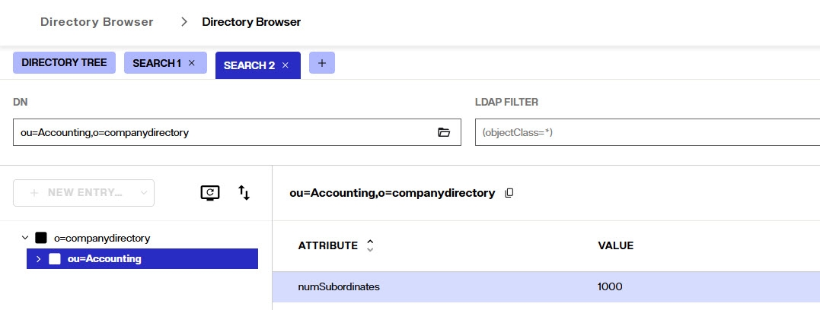This screenshot has height=310, width=820.
Task: Switch to the Directory Tree tab
Action: click(64, 62)
